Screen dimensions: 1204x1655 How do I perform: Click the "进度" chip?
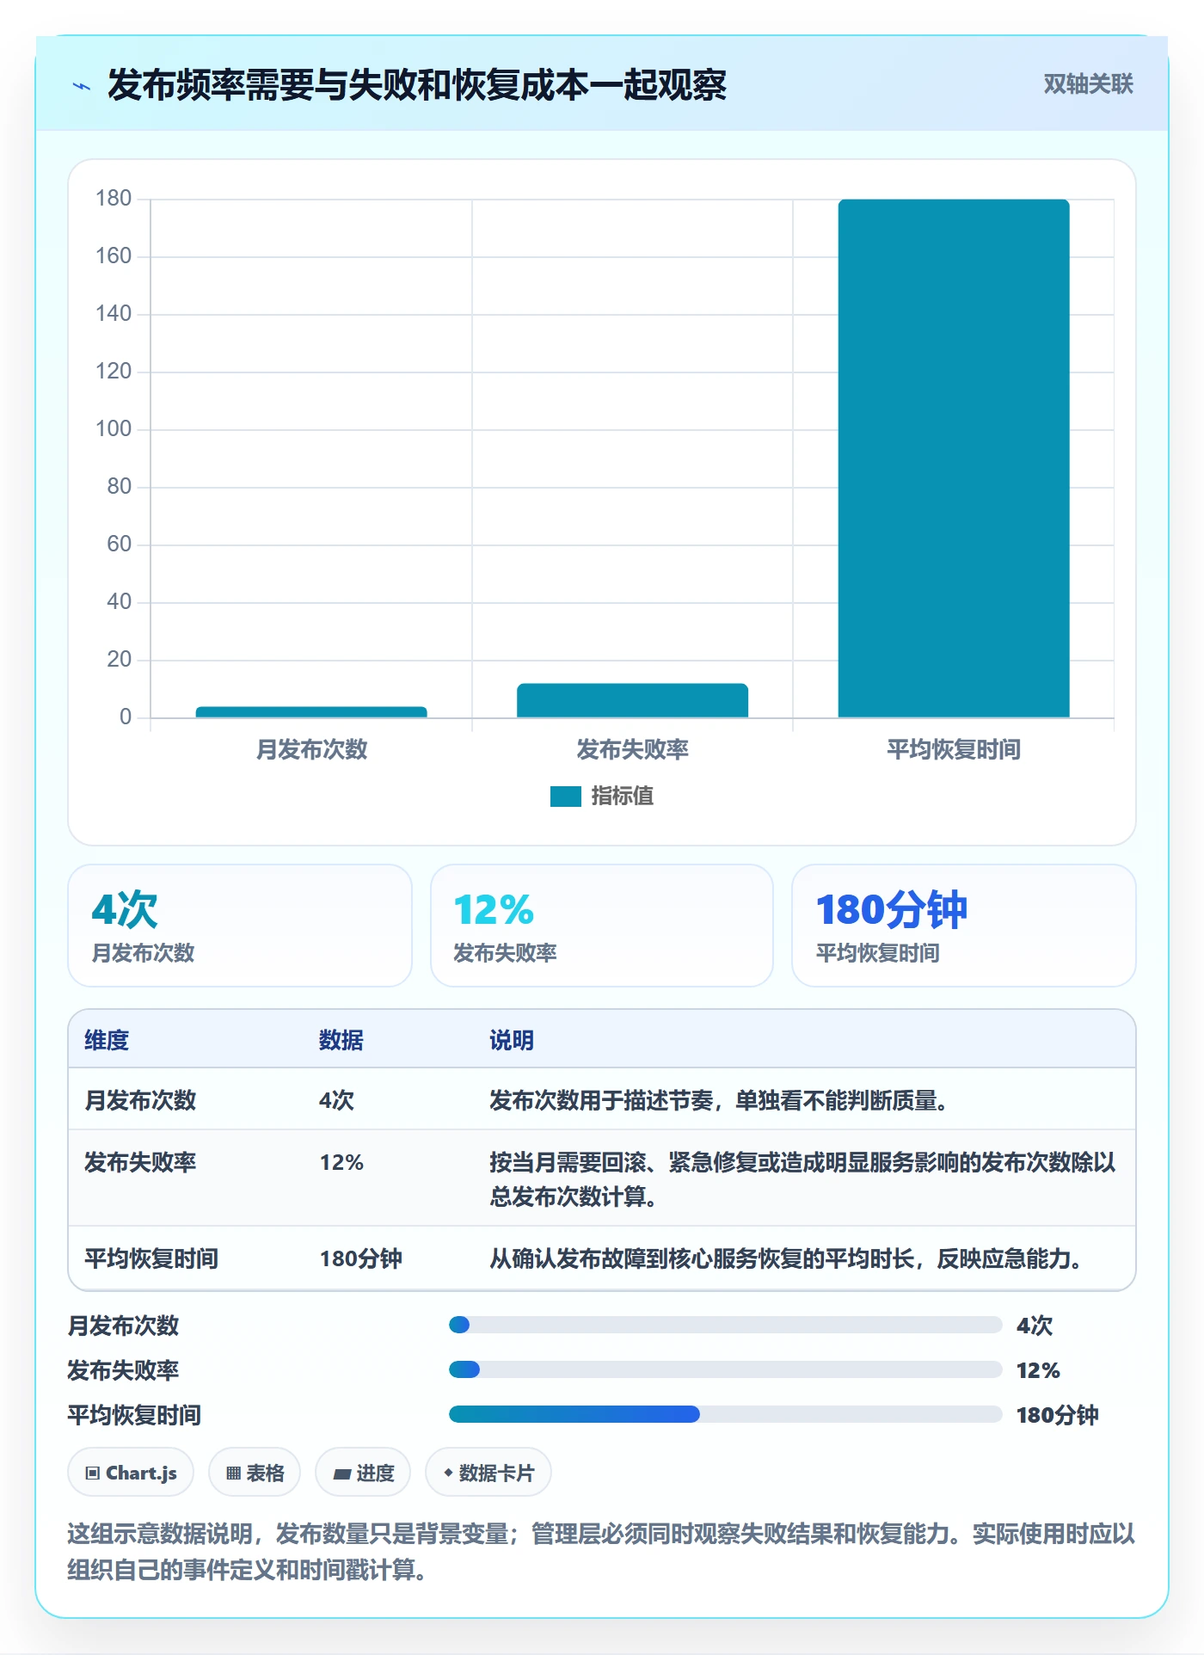[363, 1473]
